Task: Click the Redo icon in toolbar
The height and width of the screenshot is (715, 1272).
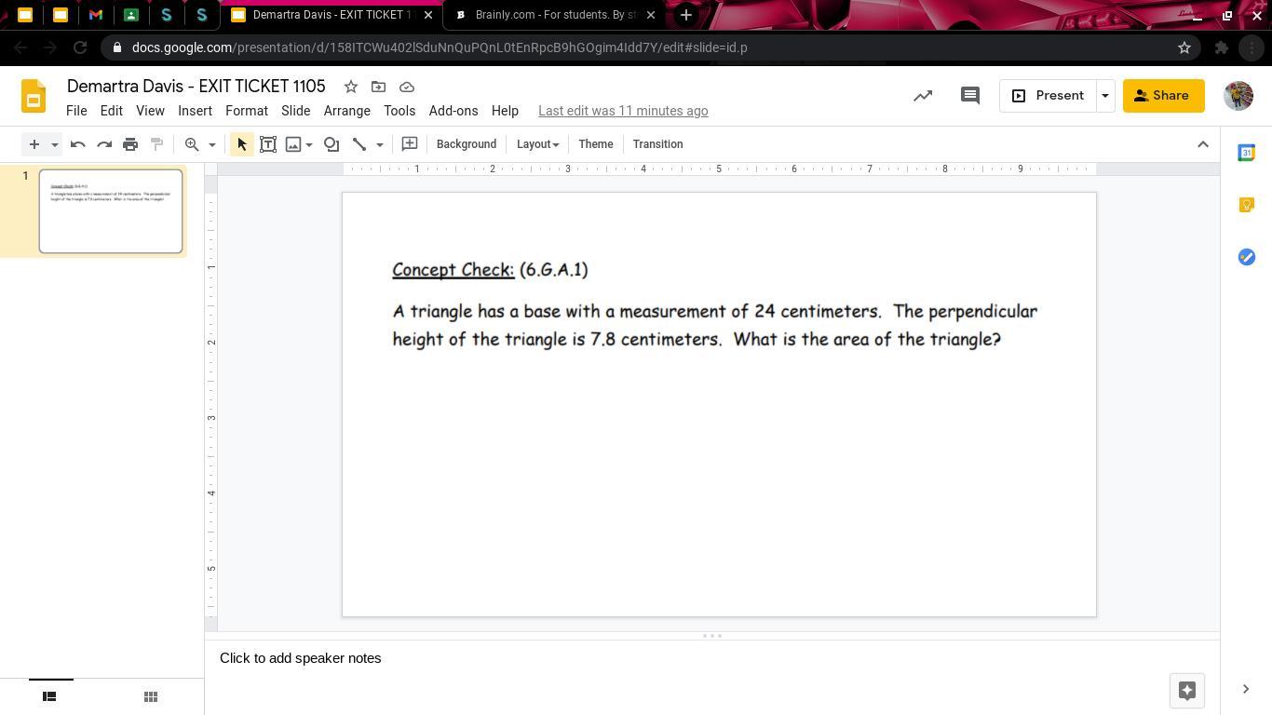Action: pyautogui.click(x=104, y=144)
